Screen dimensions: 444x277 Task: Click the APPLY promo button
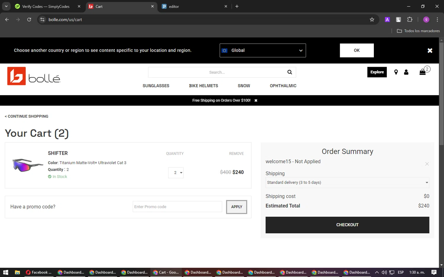[x=237, y=207]
